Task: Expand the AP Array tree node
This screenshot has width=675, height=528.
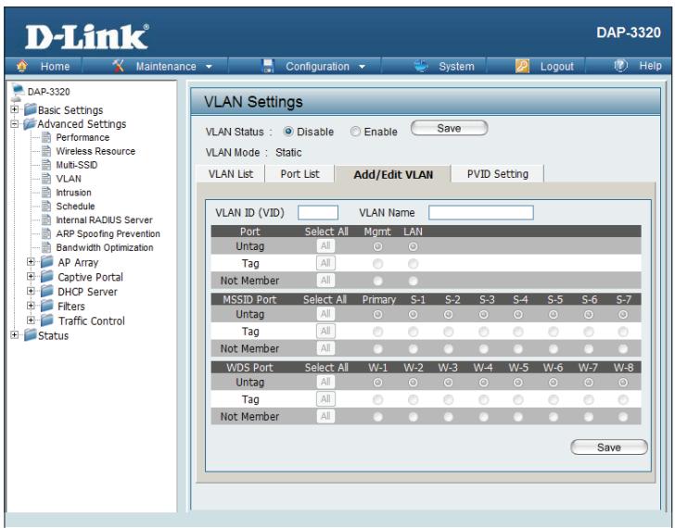Action: coord(31,262)
